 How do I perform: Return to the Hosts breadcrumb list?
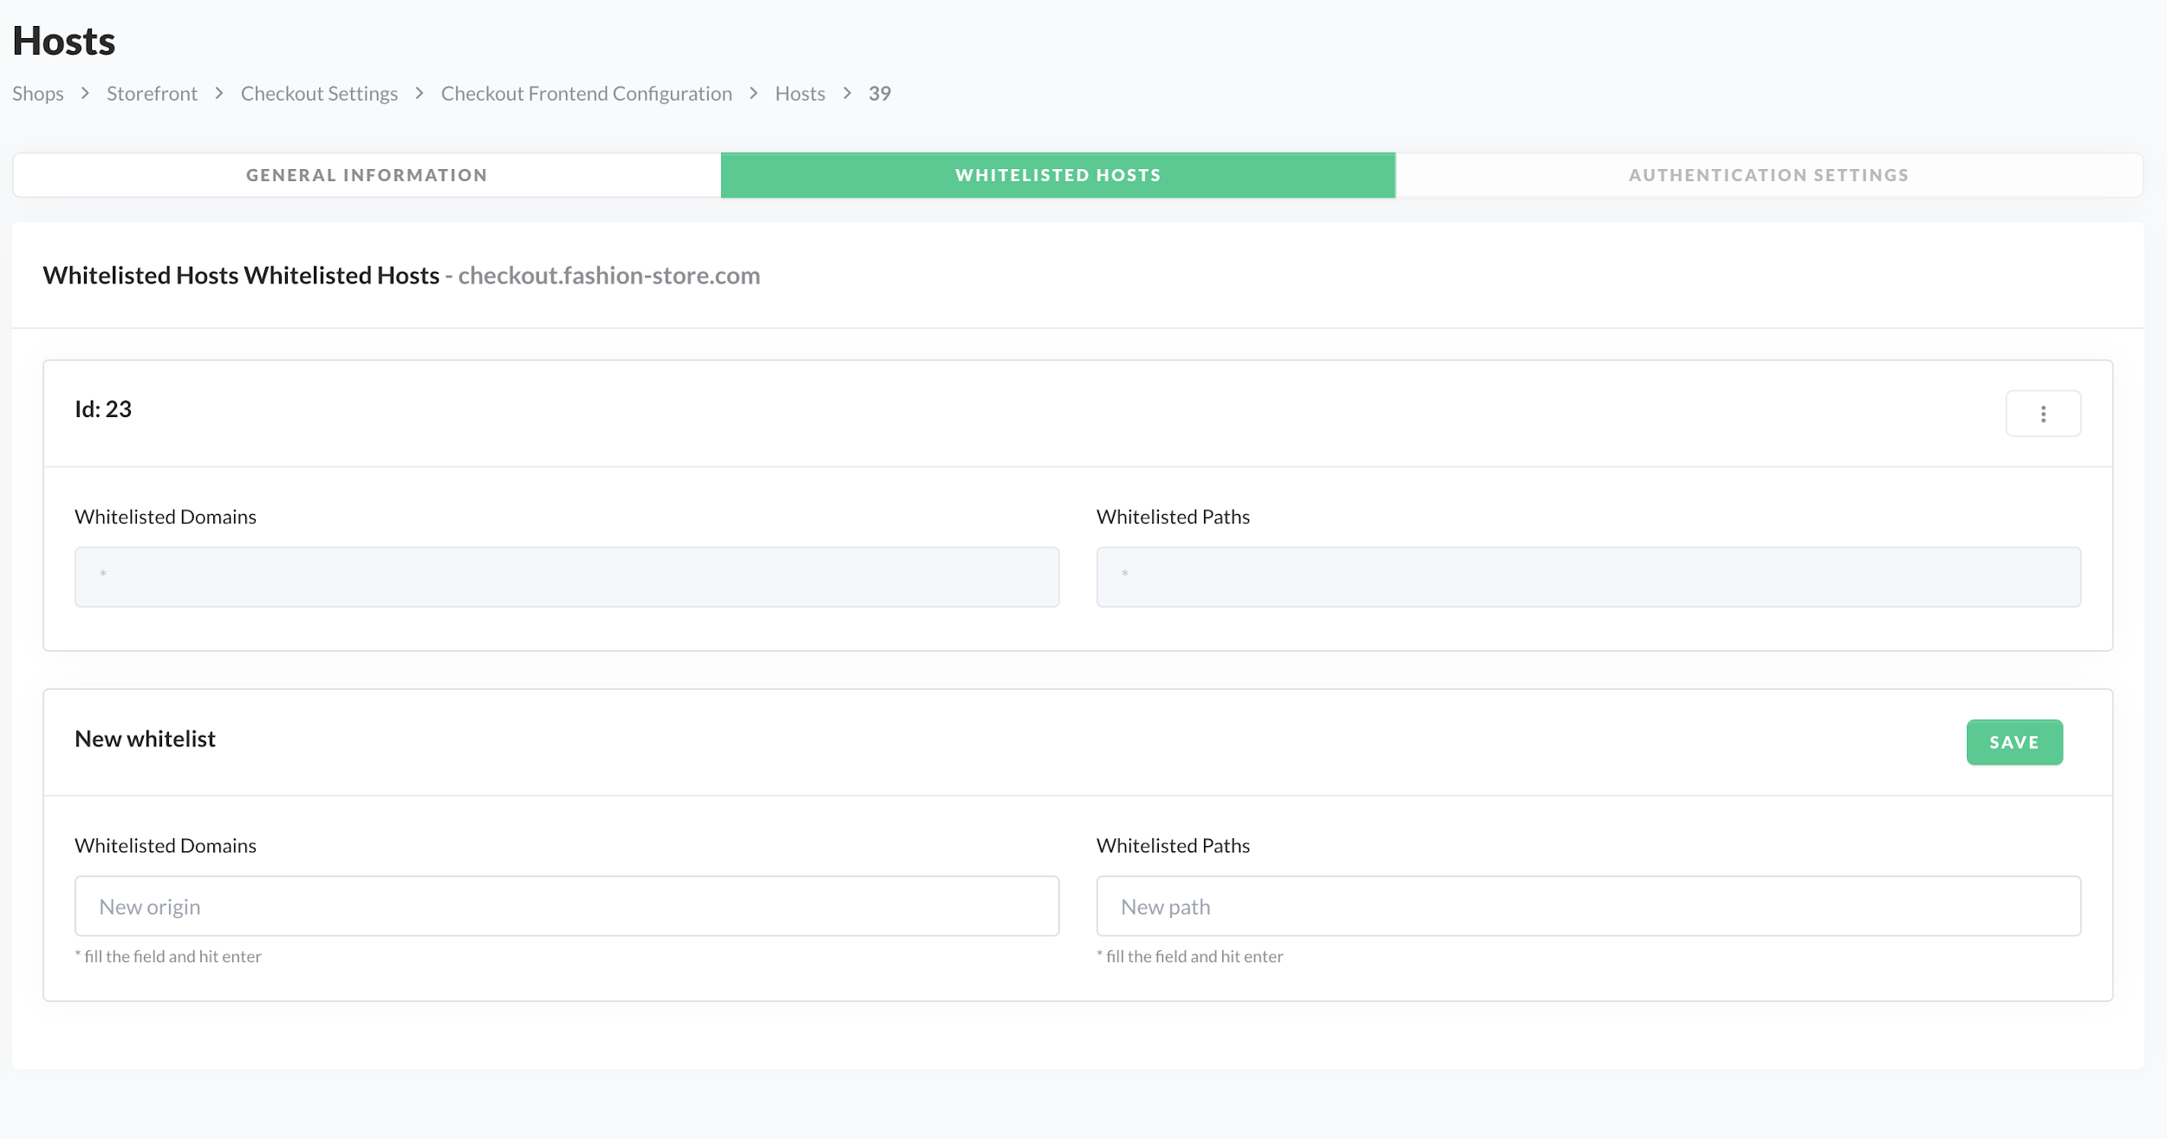[x=799, y=94]
